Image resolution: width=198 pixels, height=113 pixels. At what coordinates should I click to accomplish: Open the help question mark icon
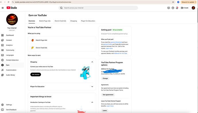click(x=173, y=8)
